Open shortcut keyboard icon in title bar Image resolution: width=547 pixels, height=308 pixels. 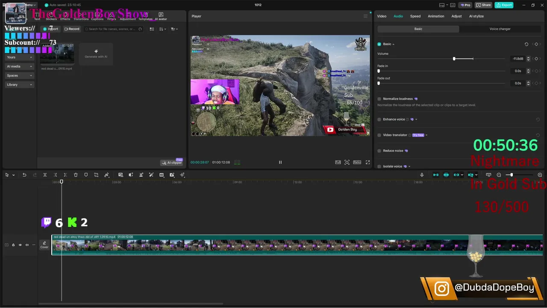pyautogui.click(x=452, y=5)
